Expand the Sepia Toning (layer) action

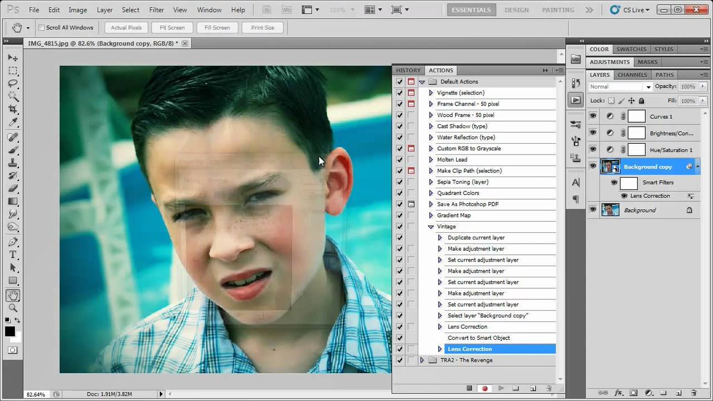click(430, 182)
